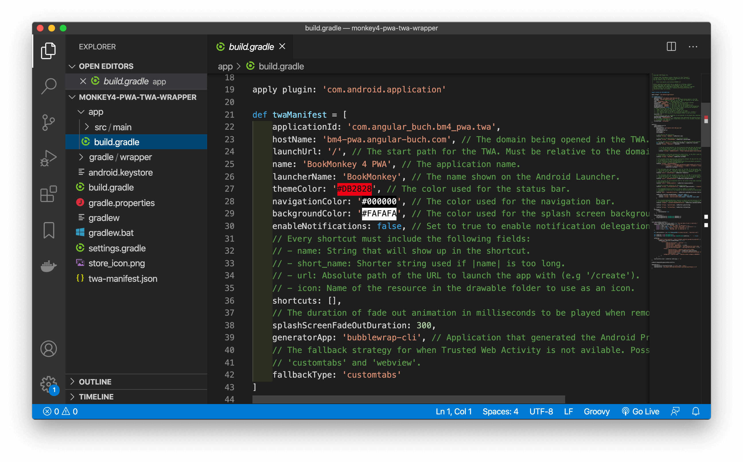Open the Extensions view icon
Viewport: 743px width, 462px height.
(x=48, y=194)
